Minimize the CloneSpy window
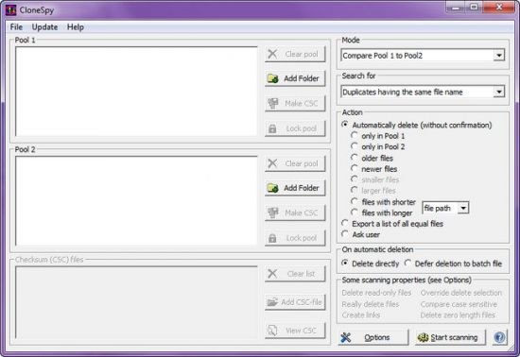This screenshot has width=520, height=357. pyautogui.click(x=457, y=7)
